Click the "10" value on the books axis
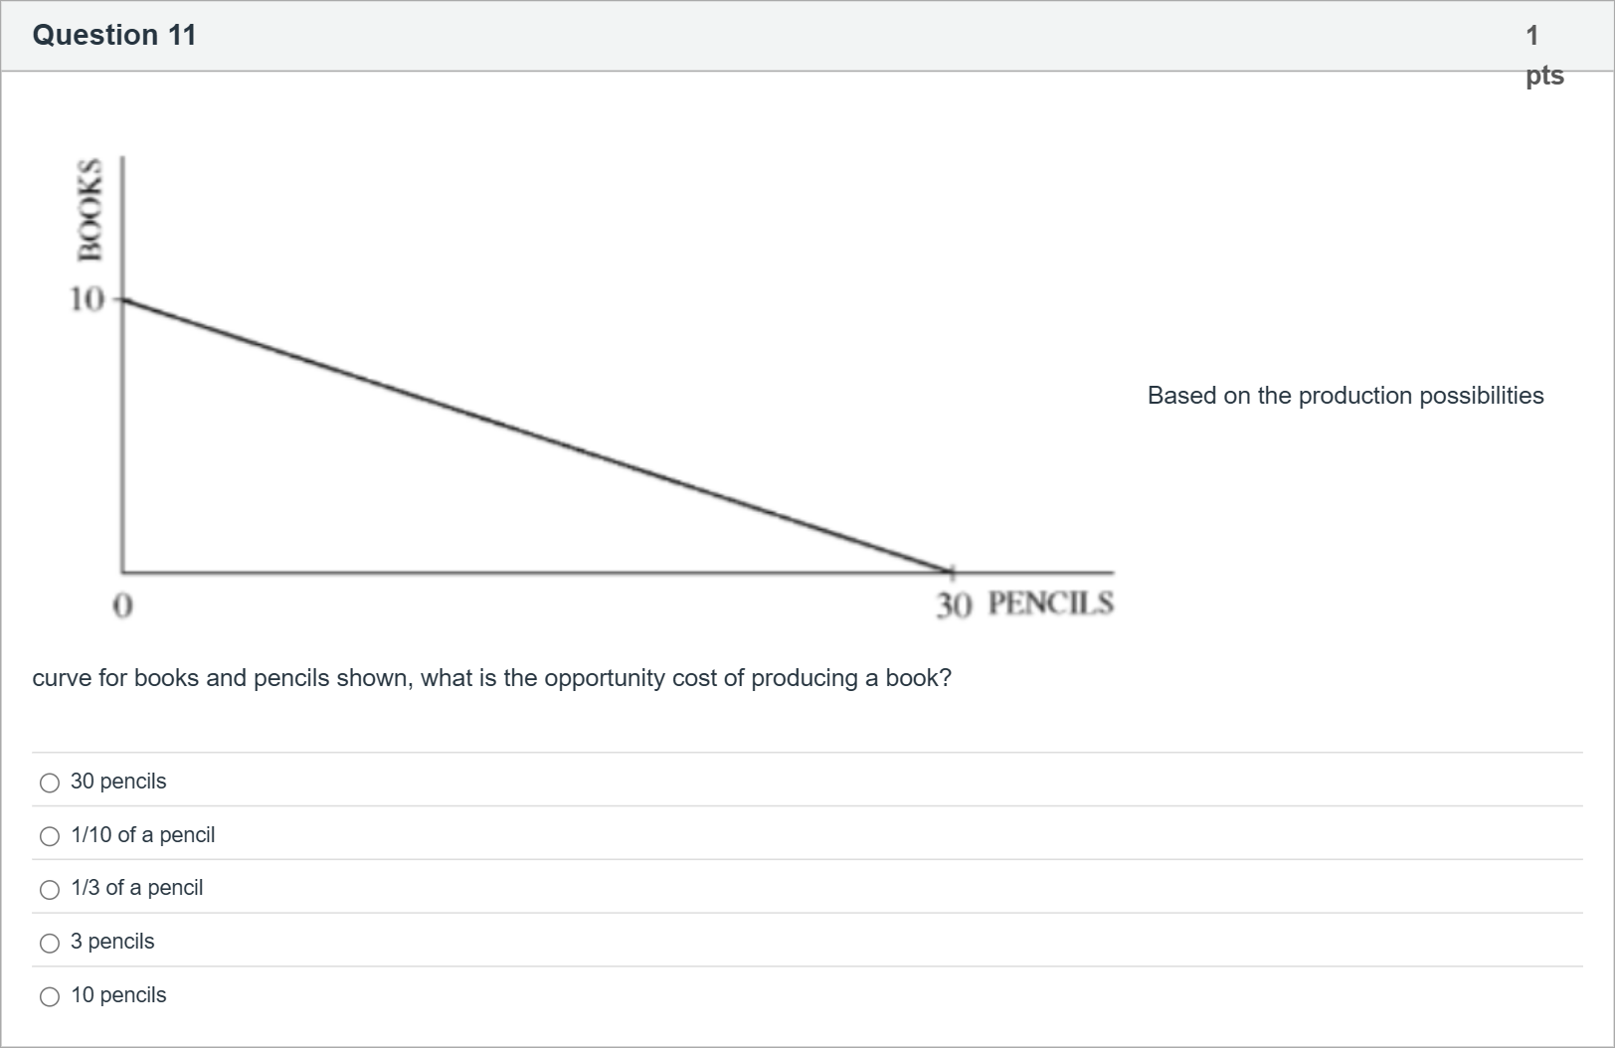The height and width of the screenshot is (1048, 1615). [87, 298]
